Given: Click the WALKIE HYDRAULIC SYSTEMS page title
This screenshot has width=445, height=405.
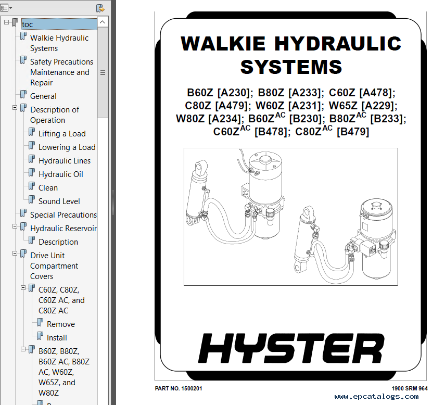Looking at the screenshot, I should [x=291, y=55].
